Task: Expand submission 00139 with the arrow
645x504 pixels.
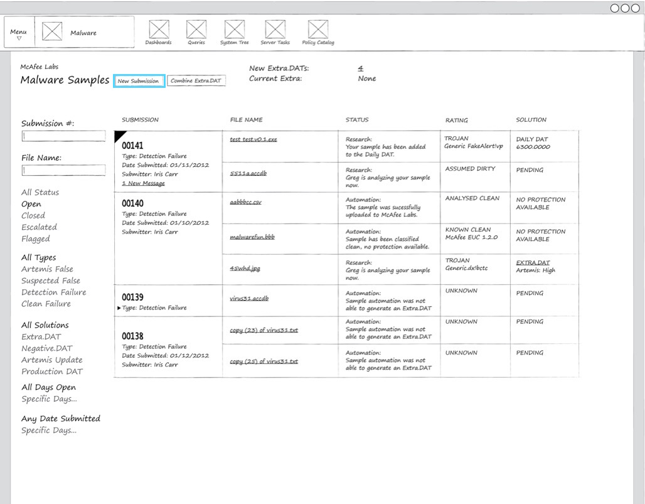Action: point(119,308)
